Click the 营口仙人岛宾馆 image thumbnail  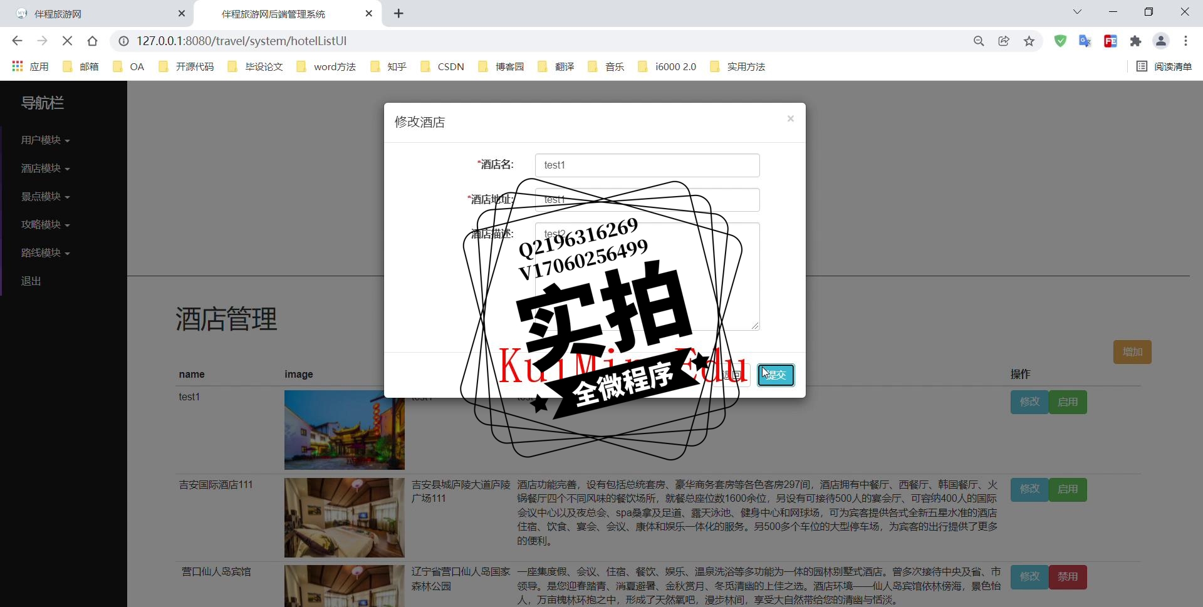345,586
